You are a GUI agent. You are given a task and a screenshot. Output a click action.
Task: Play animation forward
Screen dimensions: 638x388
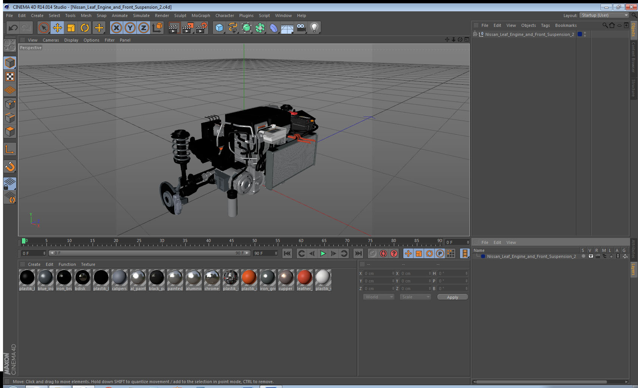[x=323, y=253]
